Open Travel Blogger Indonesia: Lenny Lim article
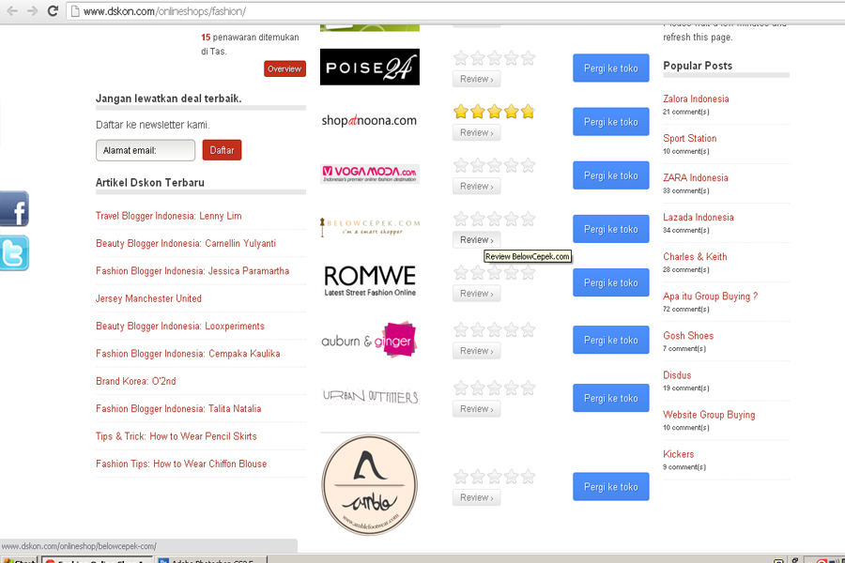 pyautogui.click(x=169, y=216)
